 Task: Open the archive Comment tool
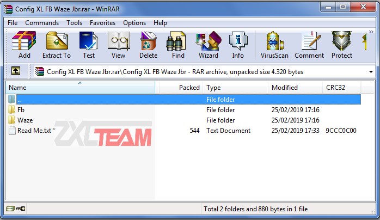(309, 45)
